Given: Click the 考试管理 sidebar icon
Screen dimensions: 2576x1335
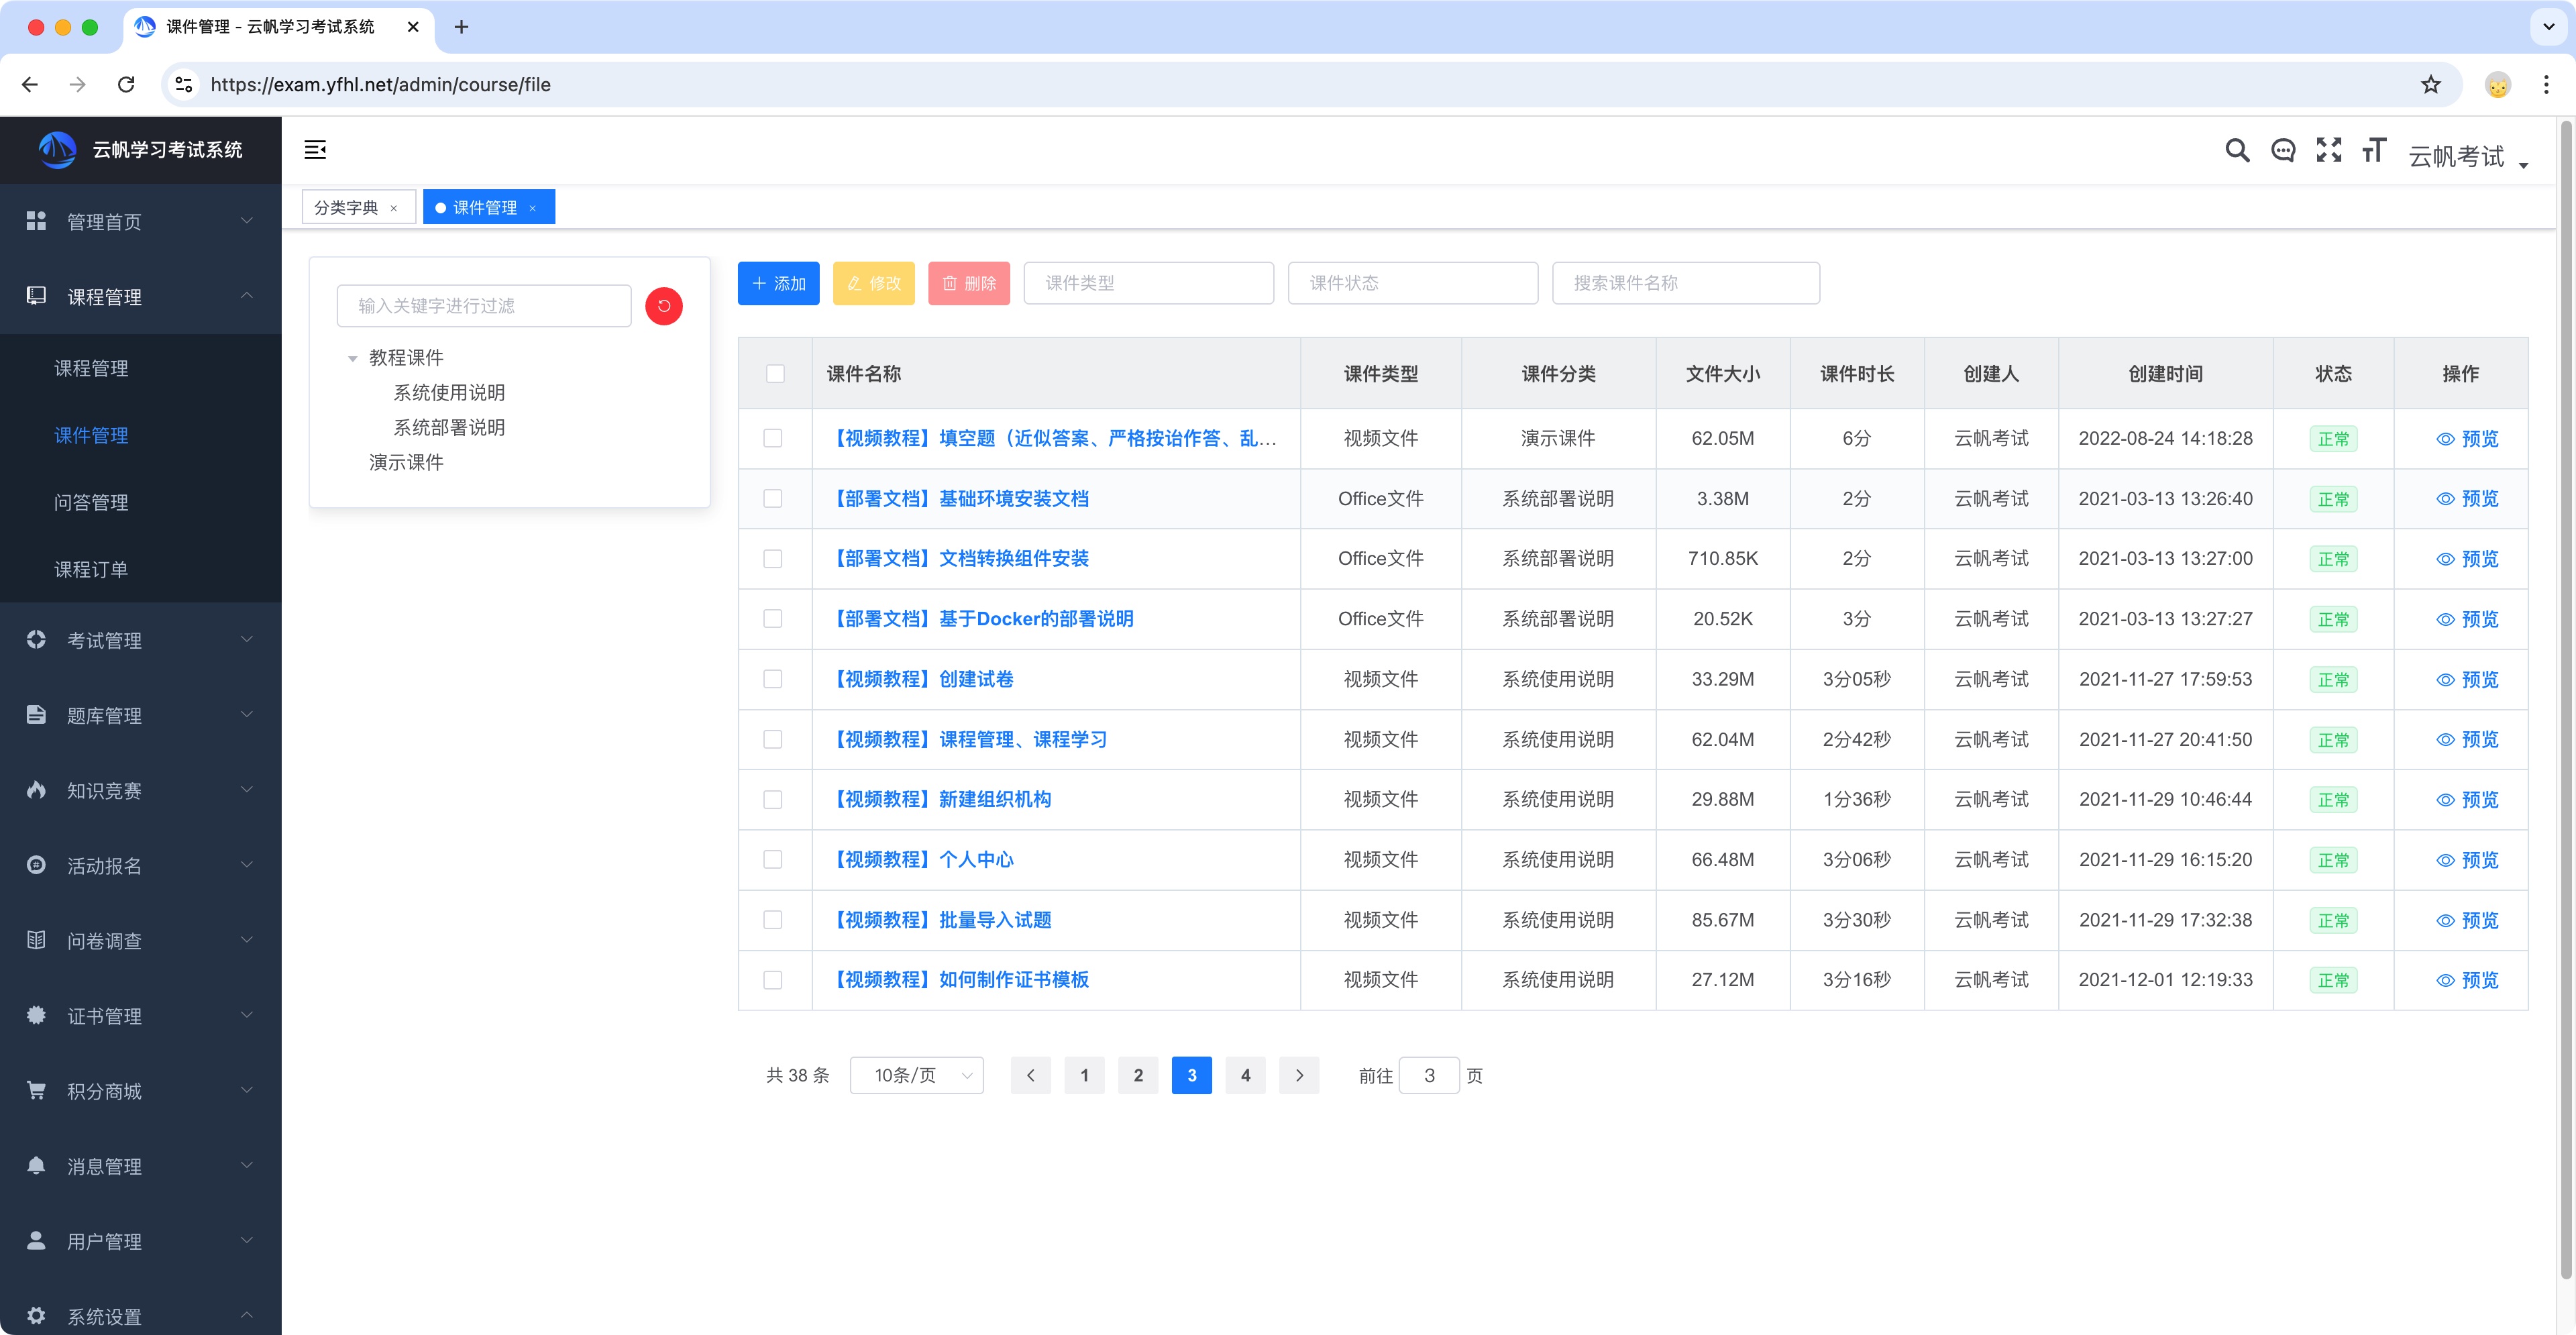Looking at the screenshot, I should [x=36, y=640].
